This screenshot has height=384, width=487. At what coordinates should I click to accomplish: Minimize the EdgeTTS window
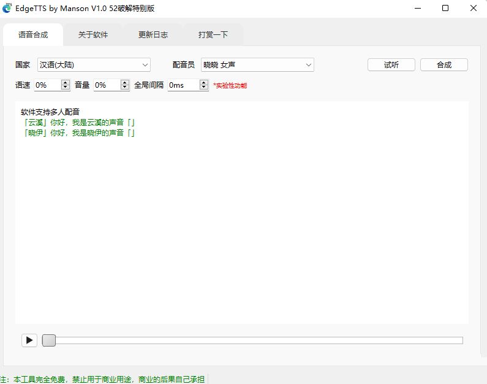(x=418, y=8)
